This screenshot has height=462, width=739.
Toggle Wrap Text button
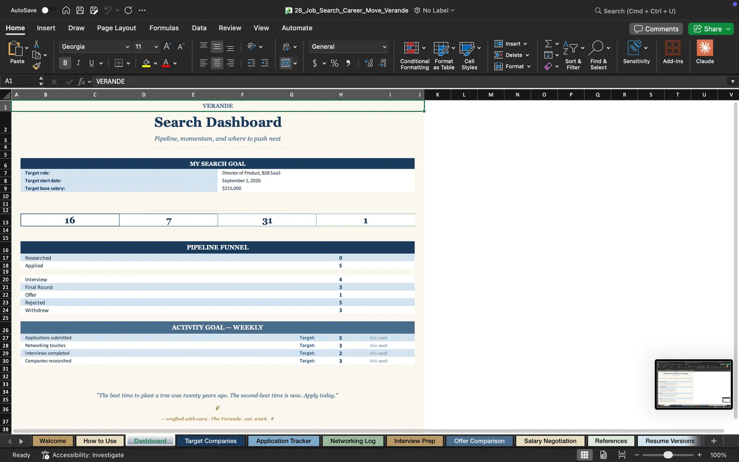point(286,46)
